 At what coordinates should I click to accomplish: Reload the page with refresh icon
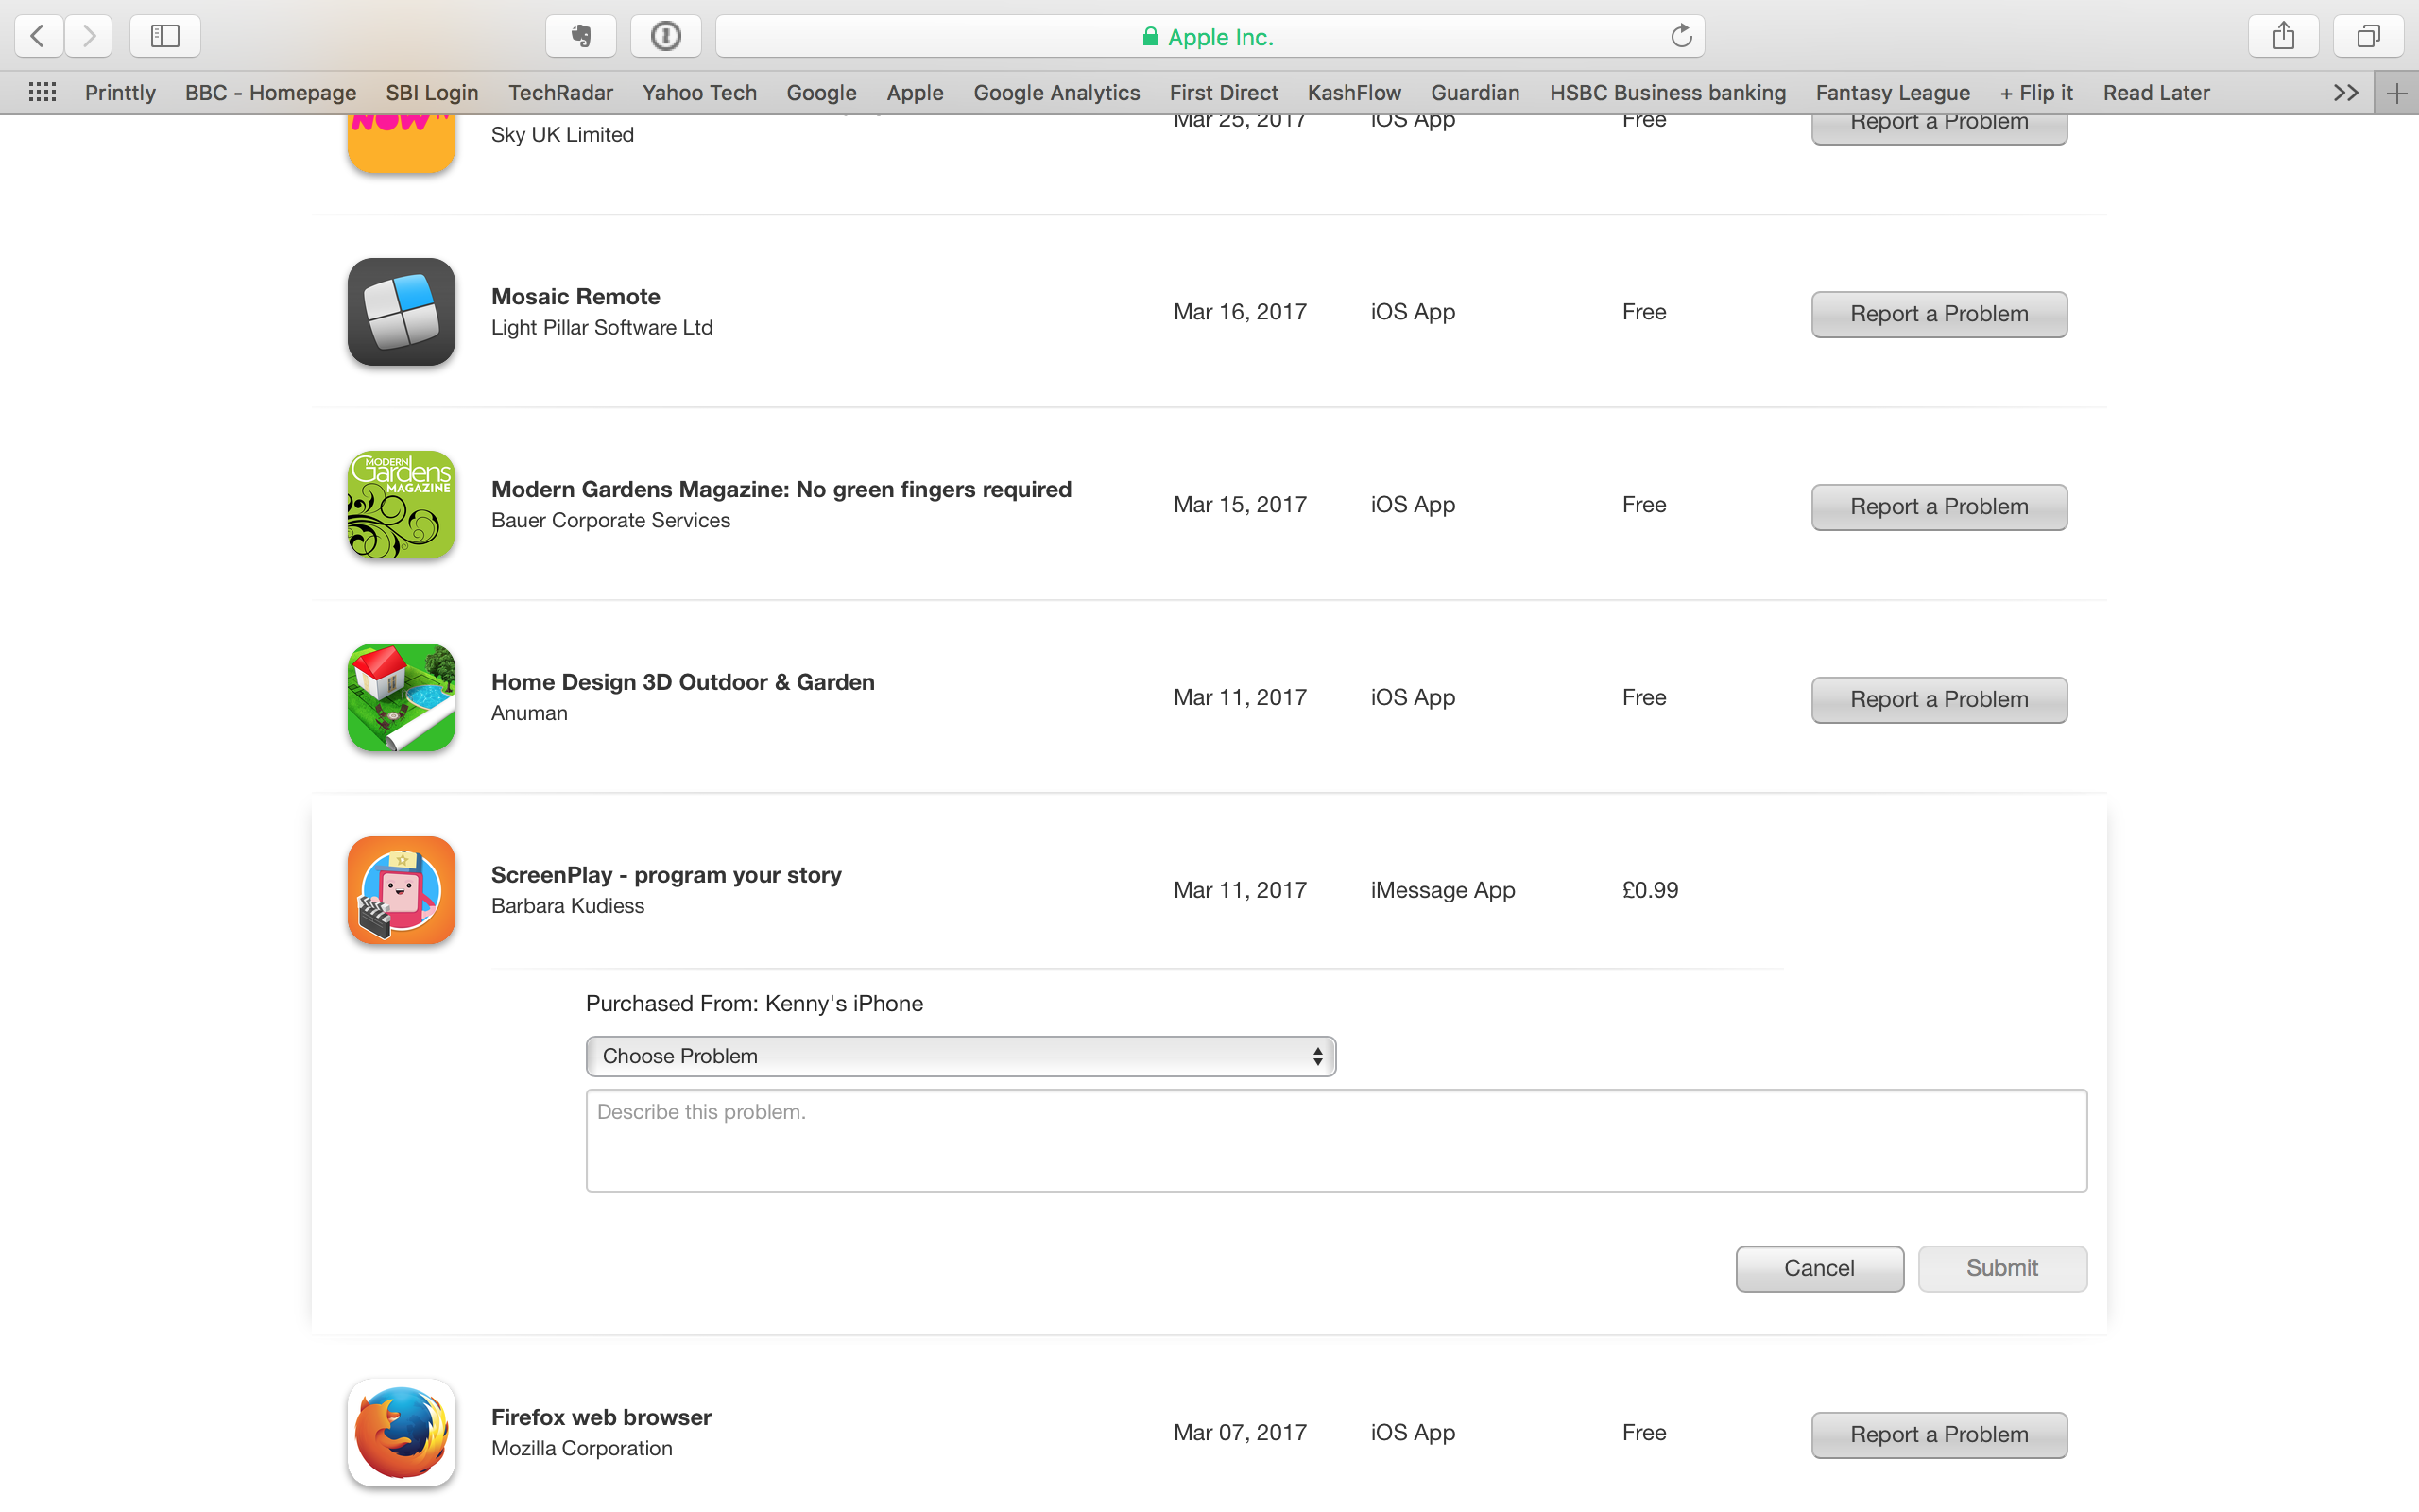point(1681,36)
